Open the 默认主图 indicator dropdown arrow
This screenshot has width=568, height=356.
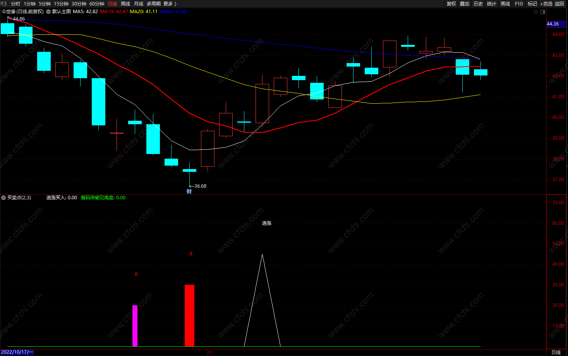coord(48,12)
